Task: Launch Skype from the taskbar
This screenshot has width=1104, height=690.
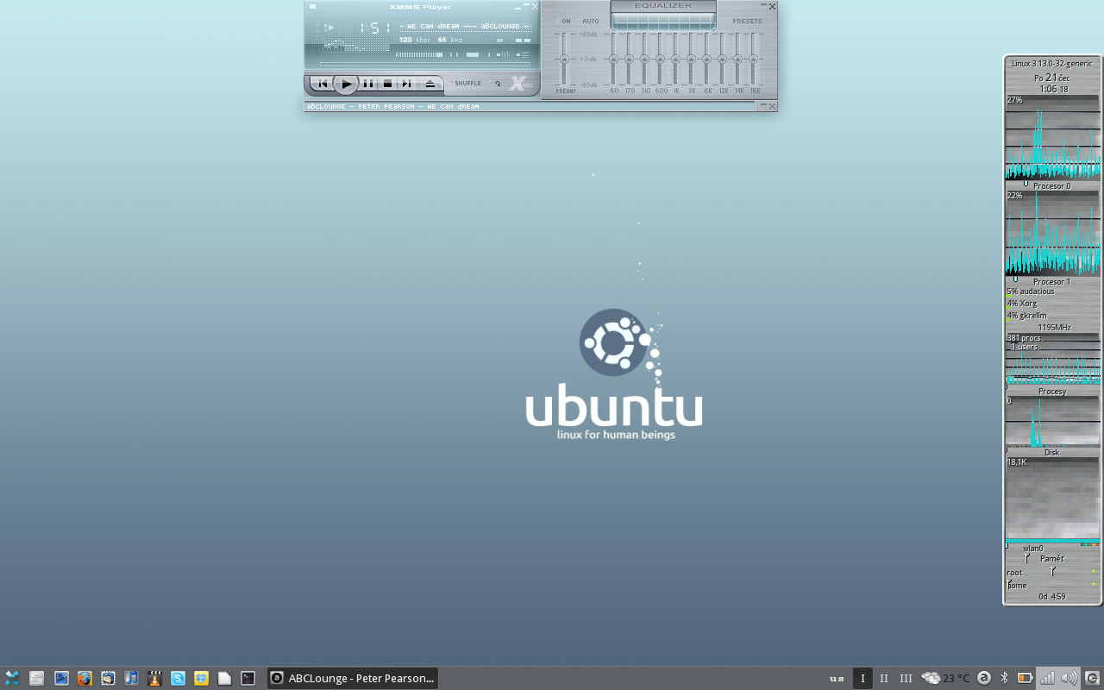Action: pyautogui.click(x=178, y=678)
